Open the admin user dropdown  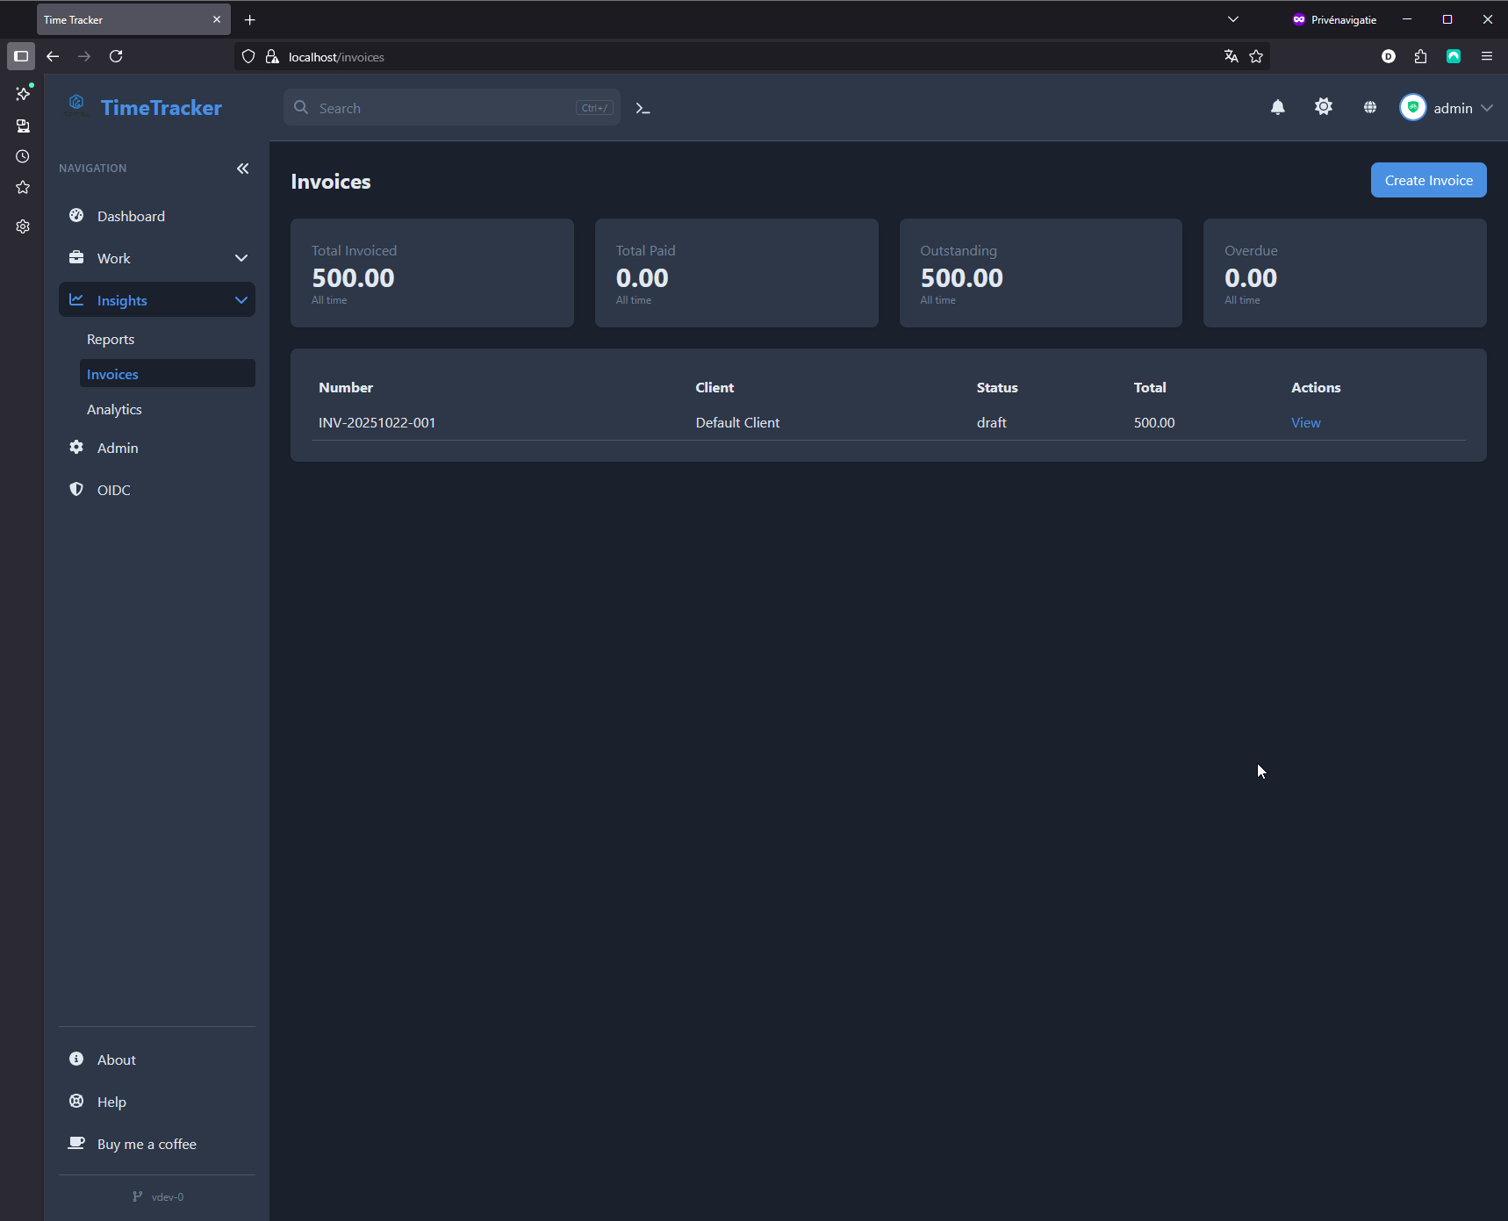[x=1446, y=108]
